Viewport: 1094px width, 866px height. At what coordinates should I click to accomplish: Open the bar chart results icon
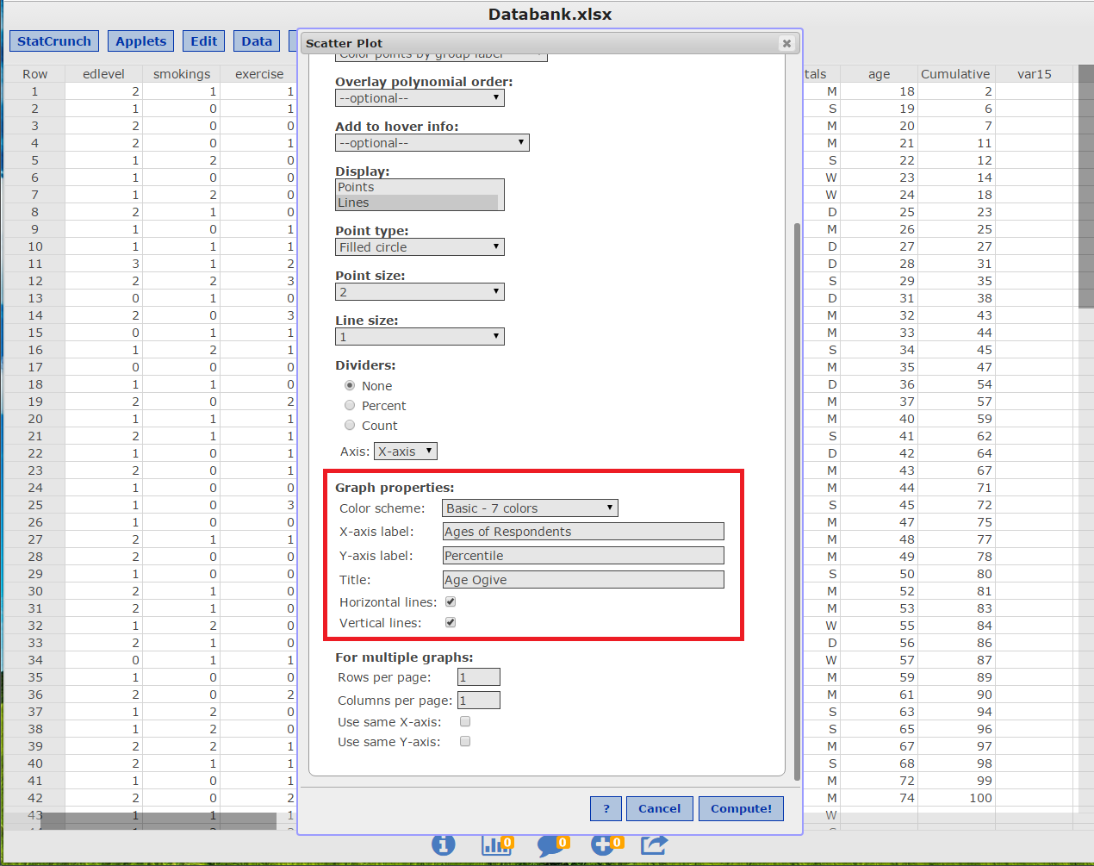[x=496, y=844]
